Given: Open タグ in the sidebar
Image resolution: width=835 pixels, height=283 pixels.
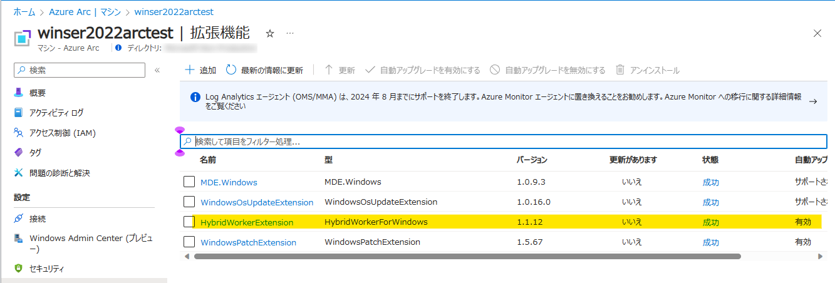Looking at the screenshot, I should click(x=35, y=153).
